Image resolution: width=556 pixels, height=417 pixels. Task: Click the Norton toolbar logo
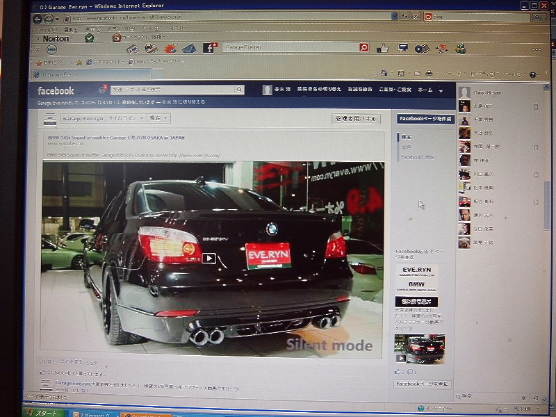(56, 39)
